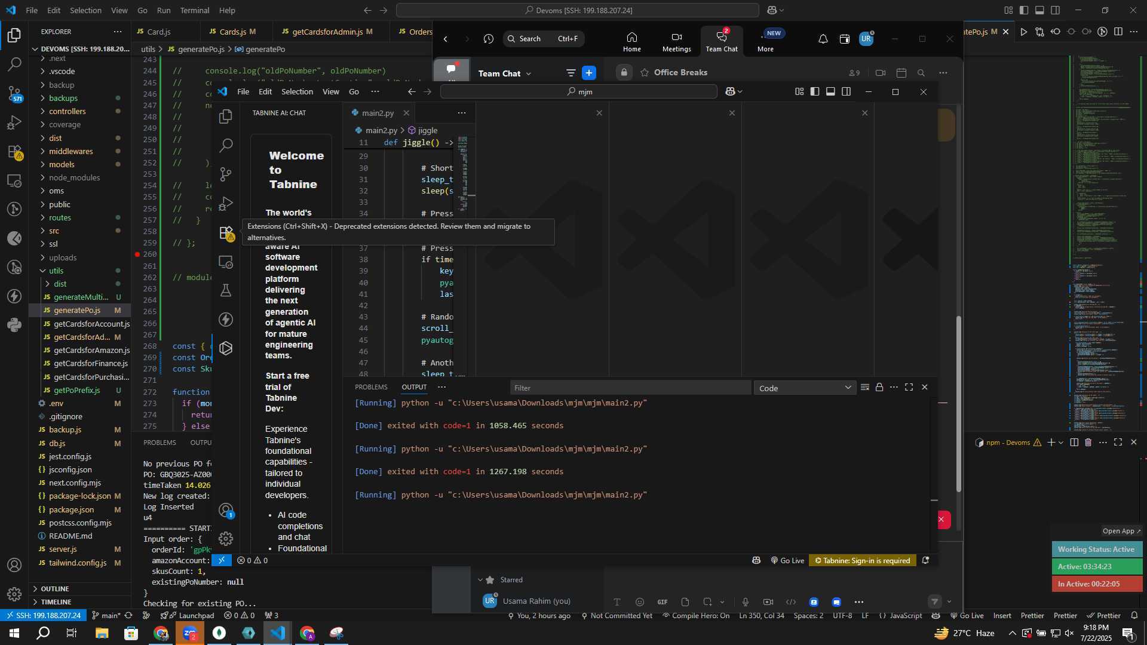Expand routes folder
Screen dimensions: 1147x645
pyautogui.click(x=60, y=217)
